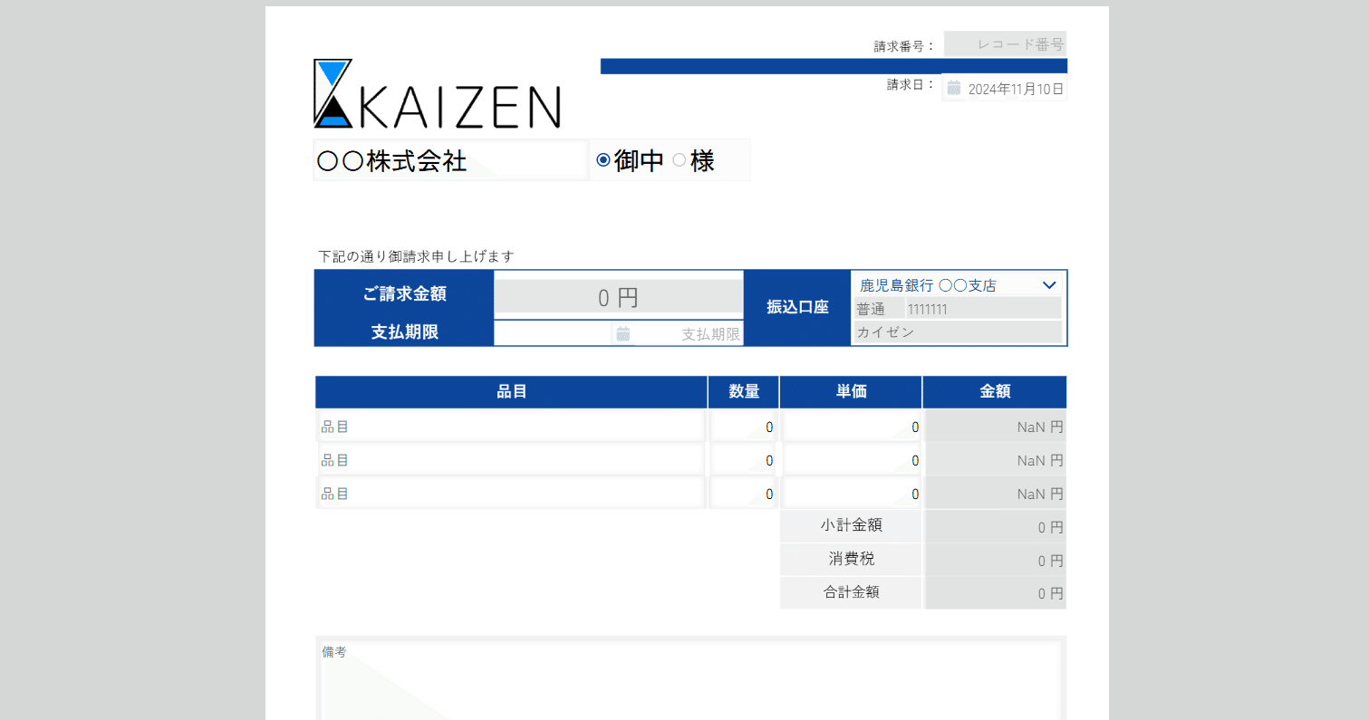Image resolution: width=1369 pixels, height=720 pixels.
Task: Click the 合計金額 label
Action: point(851,592)
